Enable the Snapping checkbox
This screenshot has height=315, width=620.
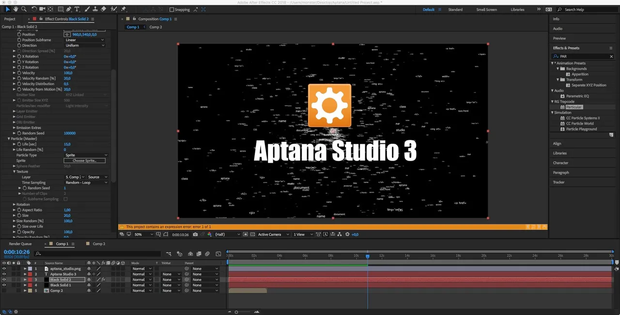(x=171, y=10)
